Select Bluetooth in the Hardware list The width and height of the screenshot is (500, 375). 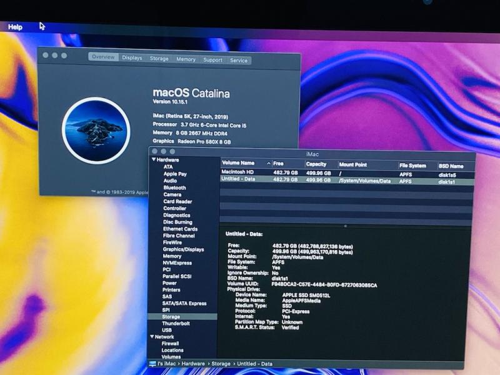click(x=174, y=187)
